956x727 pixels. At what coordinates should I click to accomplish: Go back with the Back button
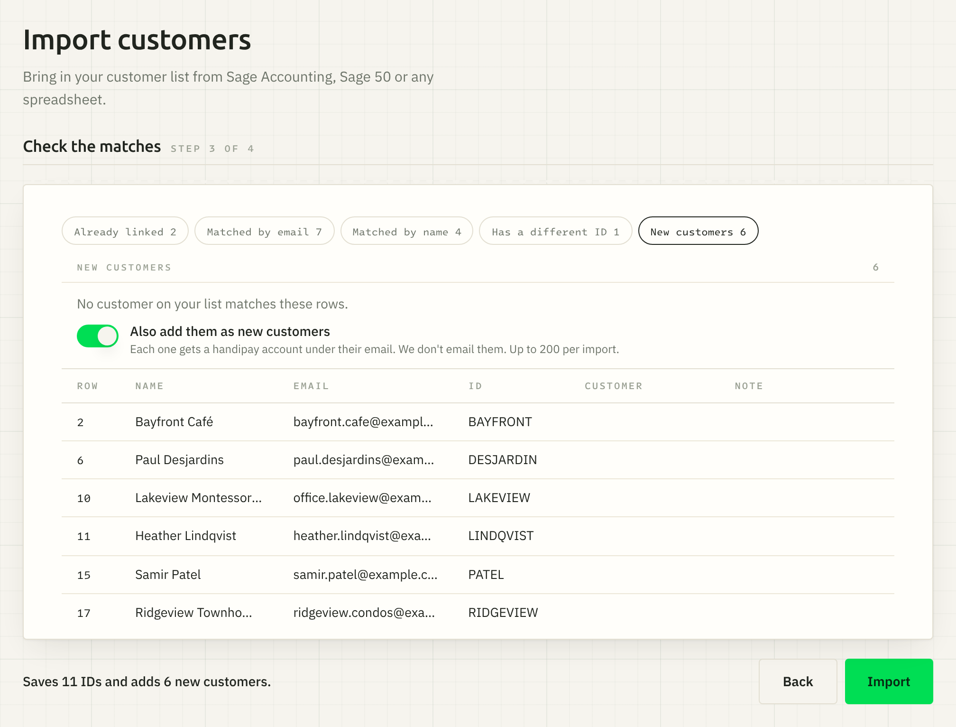(x=798, y=681)
